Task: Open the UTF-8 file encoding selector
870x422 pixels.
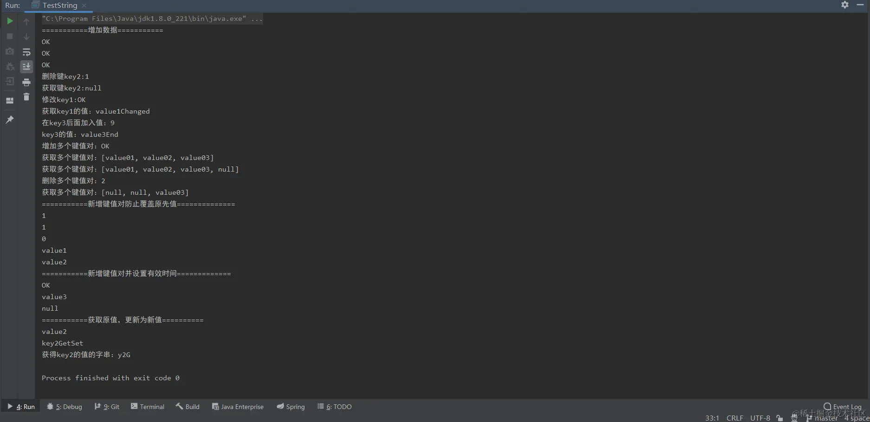Action: (x=760, y=418)
